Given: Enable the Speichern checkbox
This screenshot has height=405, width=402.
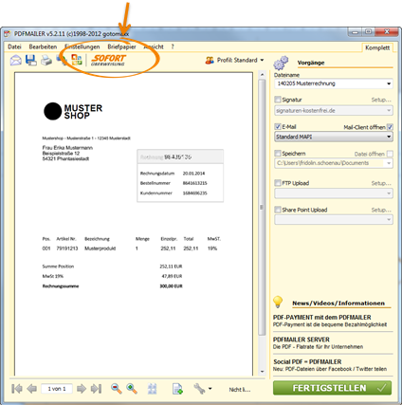Looking at the screenshot, I should (x=278, y=154).
